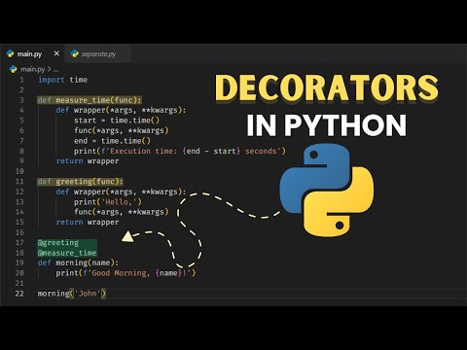Click 'def measure_time(func):' definition
The image size is (467, 350).
click(x=90, y=100)
